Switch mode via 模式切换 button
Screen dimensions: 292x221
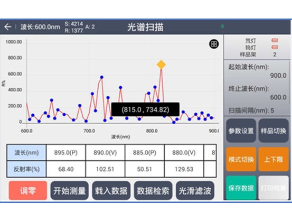click(x=241, y=159)
